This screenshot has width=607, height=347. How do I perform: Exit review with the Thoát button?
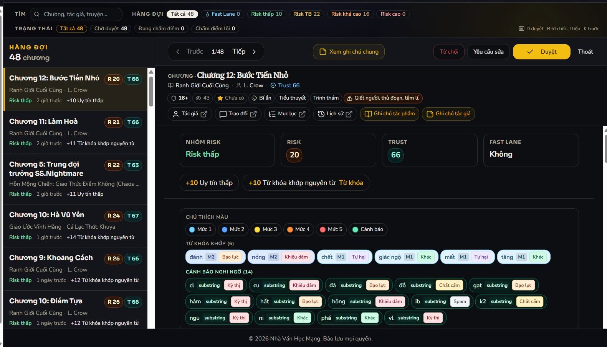585,52
